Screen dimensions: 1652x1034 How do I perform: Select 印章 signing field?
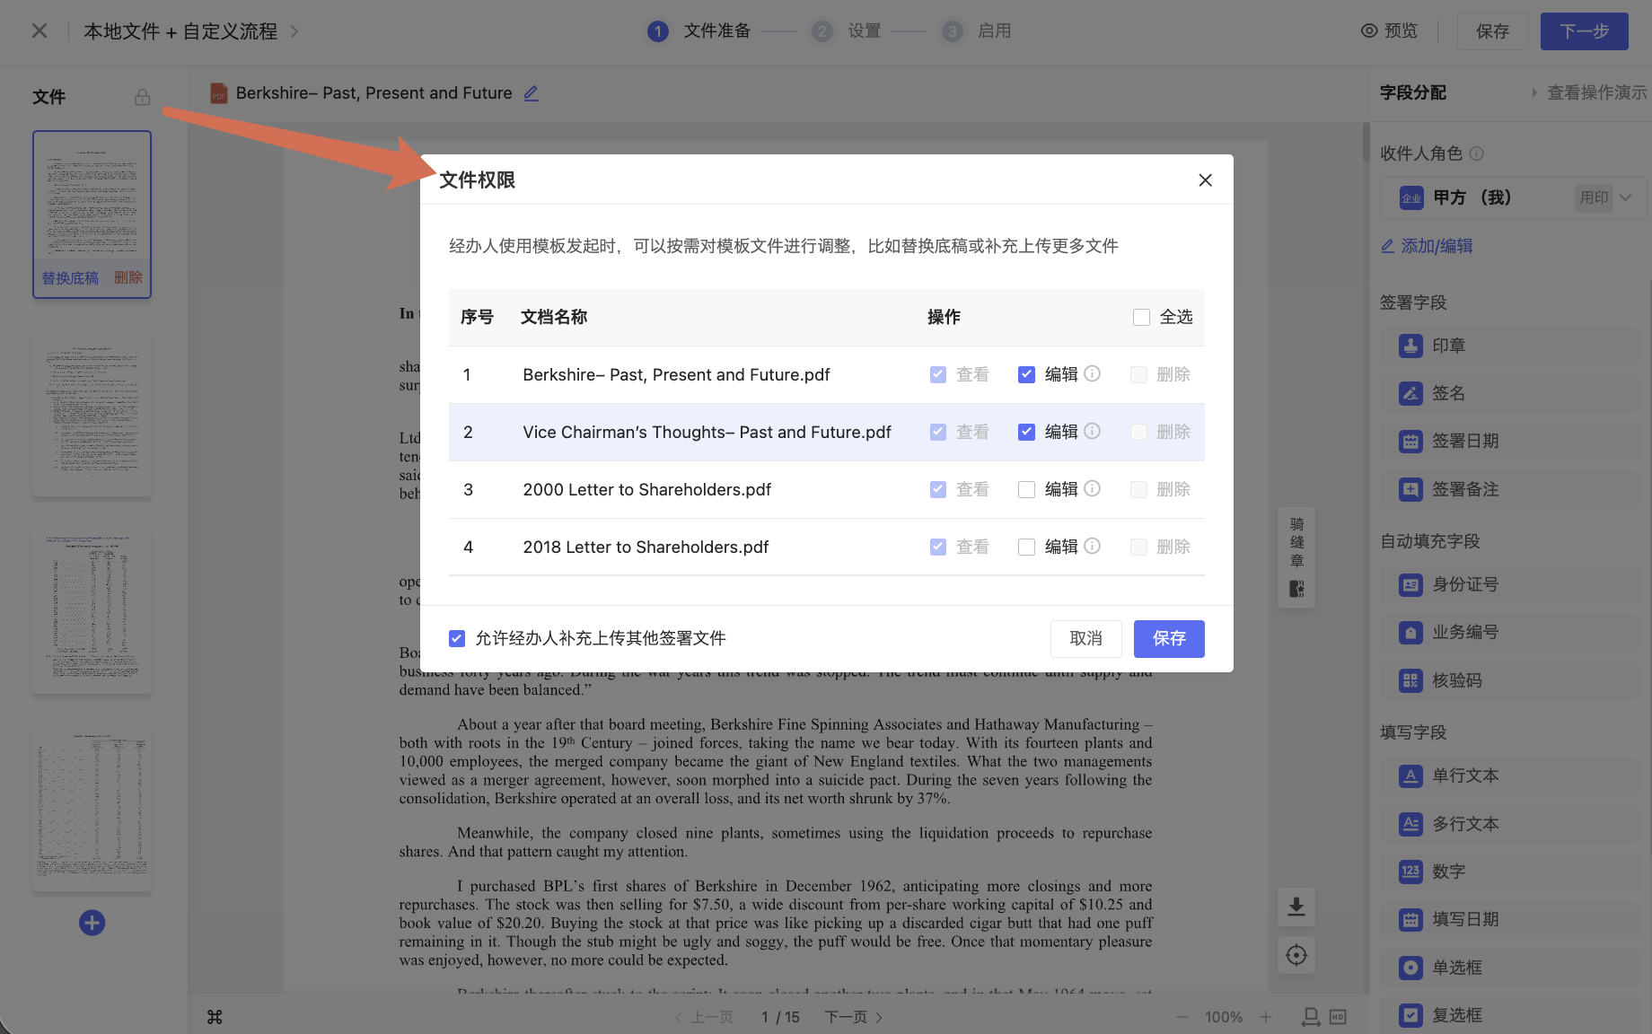click(1512, 346)
